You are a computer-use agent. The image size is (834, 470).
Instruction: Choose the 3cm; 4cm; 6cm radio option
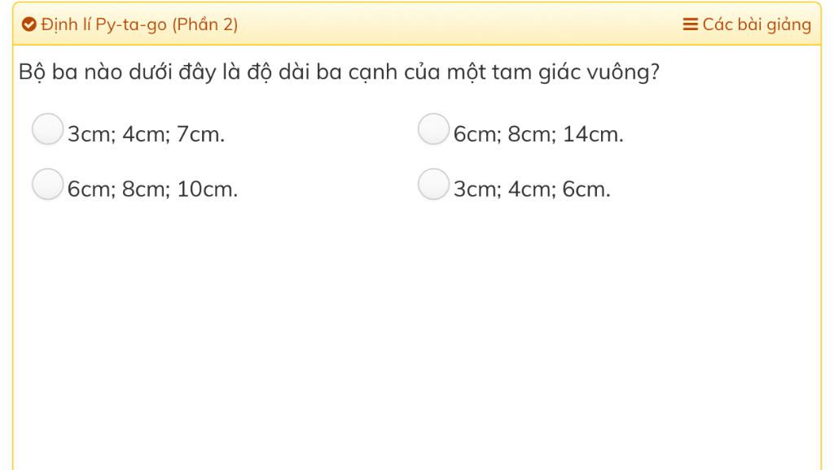(433, 184)
